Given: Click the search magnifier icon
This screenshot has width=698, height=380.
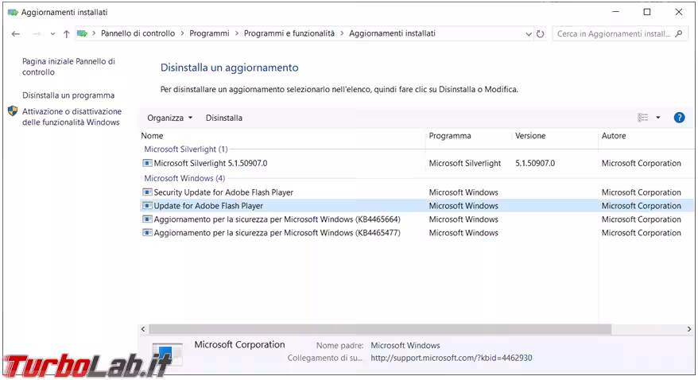Looking at the screenshot, I should (679, 34).
